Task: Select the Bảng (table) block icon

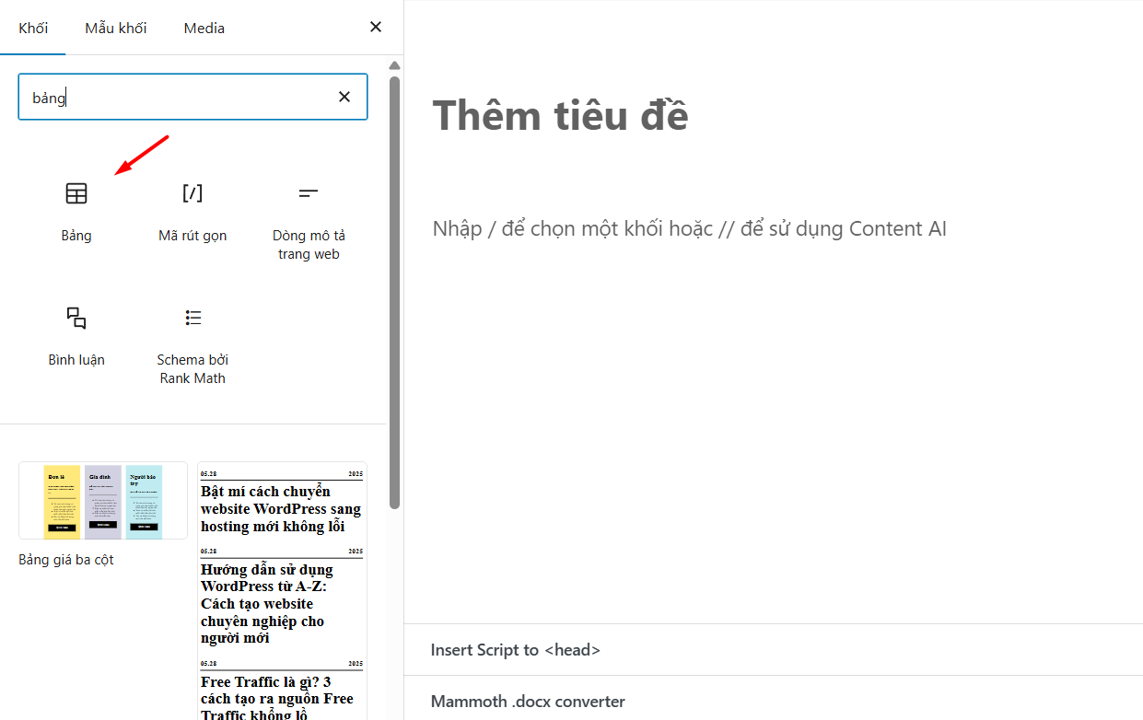Action: 76,193
